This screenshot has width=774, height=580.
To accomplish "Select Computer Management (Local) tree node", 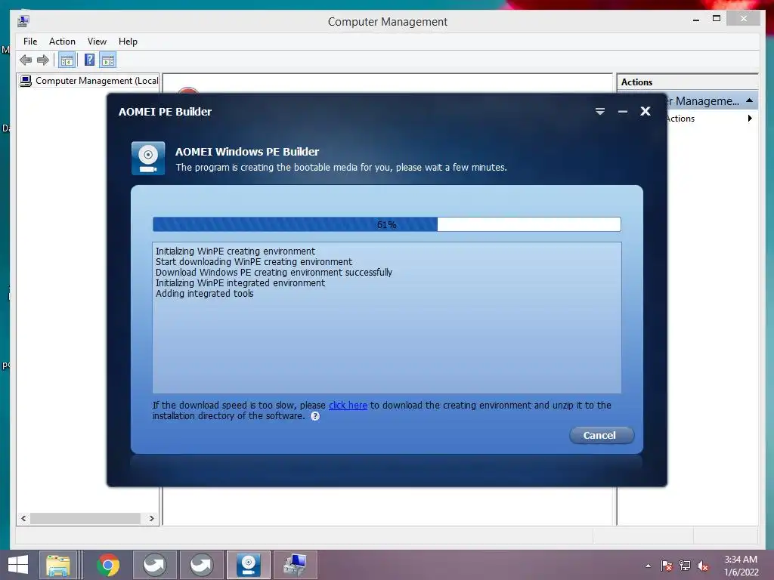I will [89, 80].
